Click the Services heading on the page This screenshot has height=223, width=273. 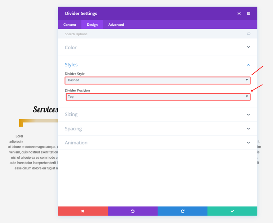click(x=45, y=109)
